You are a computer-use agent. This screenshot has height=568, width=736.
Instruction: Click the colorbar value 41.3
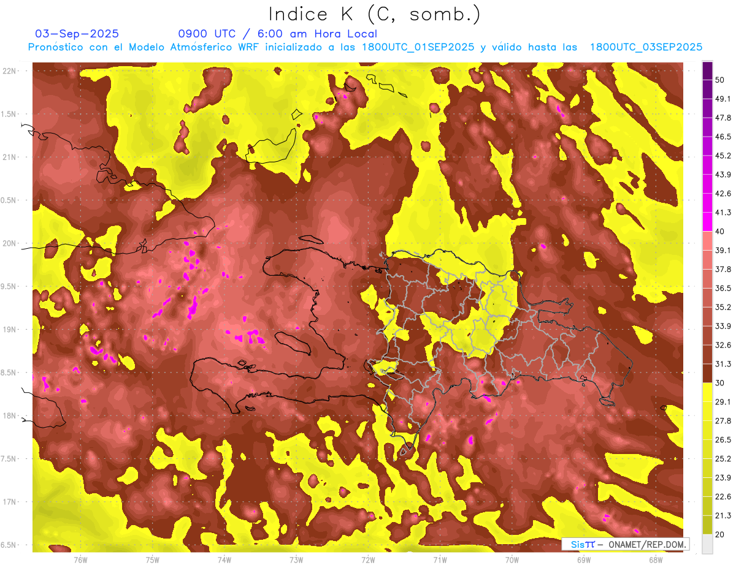click(x=723, y=213)
